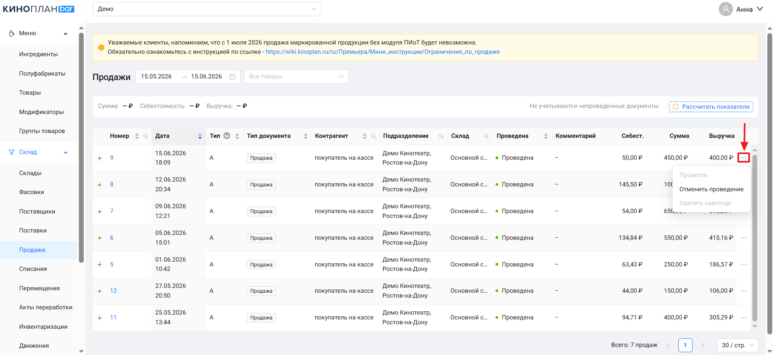Click search icon in Номер column header
Image resolution: width=773 pixels, height=355 pixels.
[x=146, y=136]
